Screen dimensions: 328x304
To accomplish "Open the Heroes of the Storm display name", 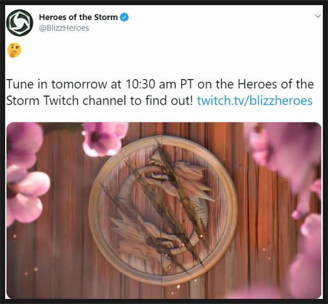I will (78, 17).
